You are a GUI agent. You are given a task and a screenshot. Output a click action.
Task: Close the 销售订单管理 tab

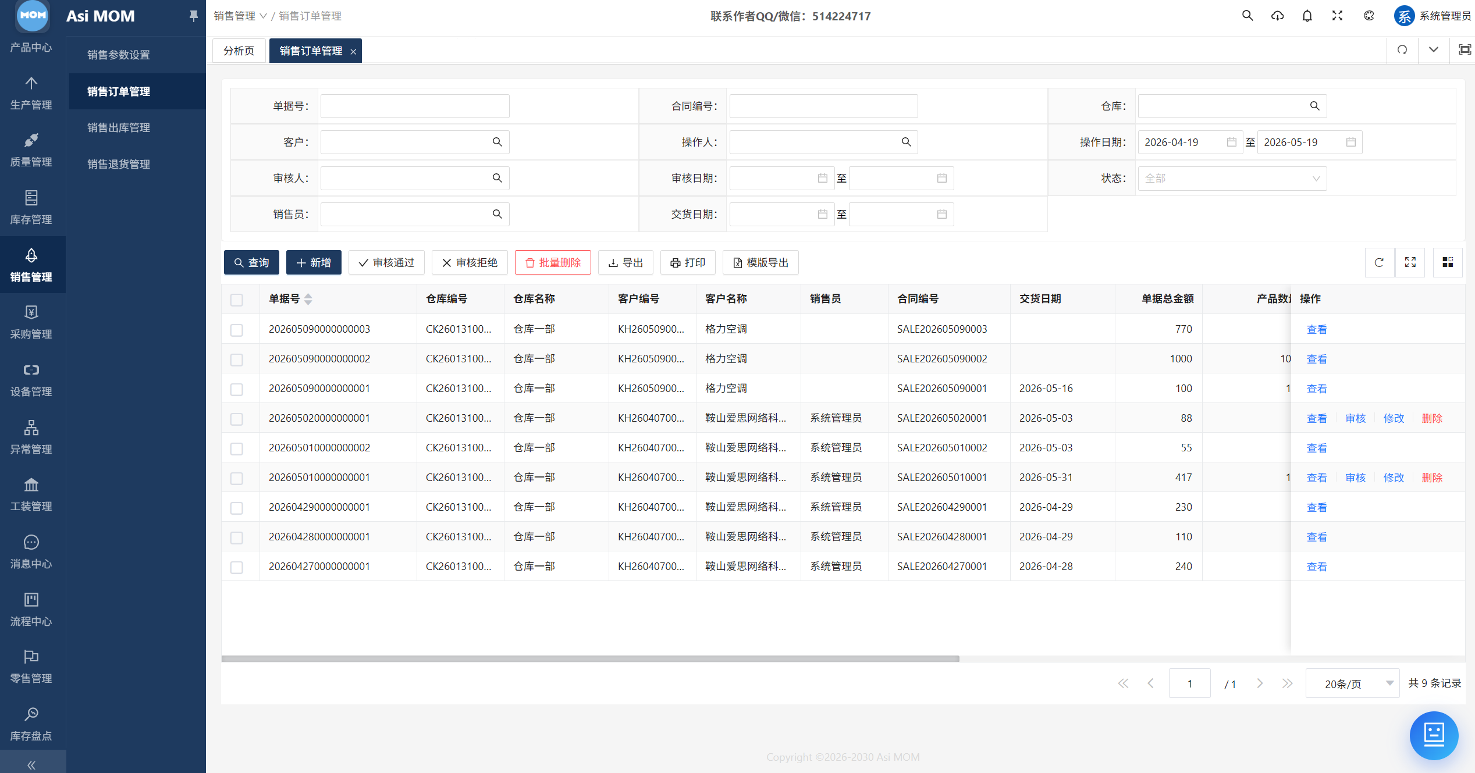353,51
